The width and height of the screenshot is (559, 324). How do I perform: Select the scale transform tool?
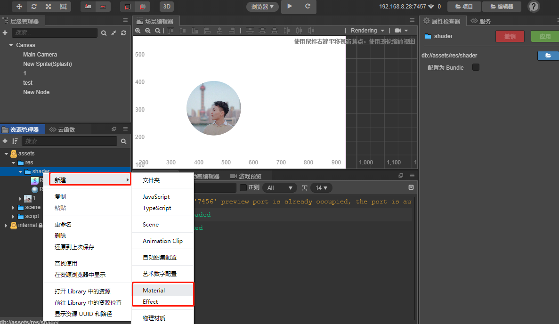pos(48,7)
